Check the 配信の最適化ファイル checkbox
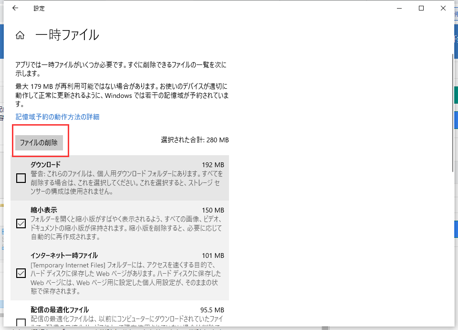This screenshot has height=330, width=458. tap(21, 324)
